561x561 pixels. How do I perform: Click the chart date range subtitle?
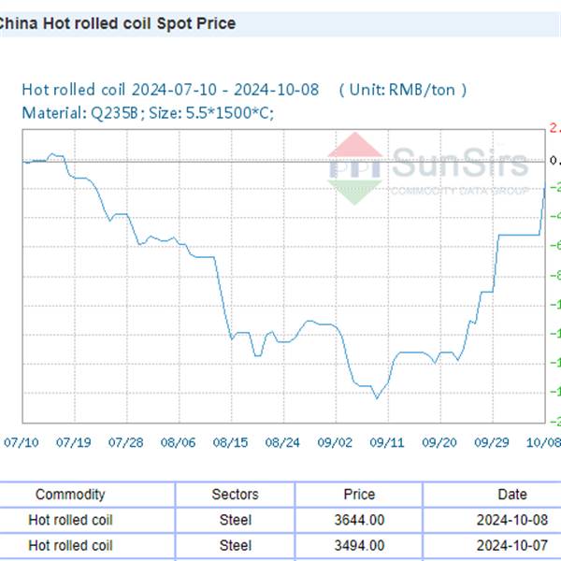pyautogui.click(x=243, y=90)
